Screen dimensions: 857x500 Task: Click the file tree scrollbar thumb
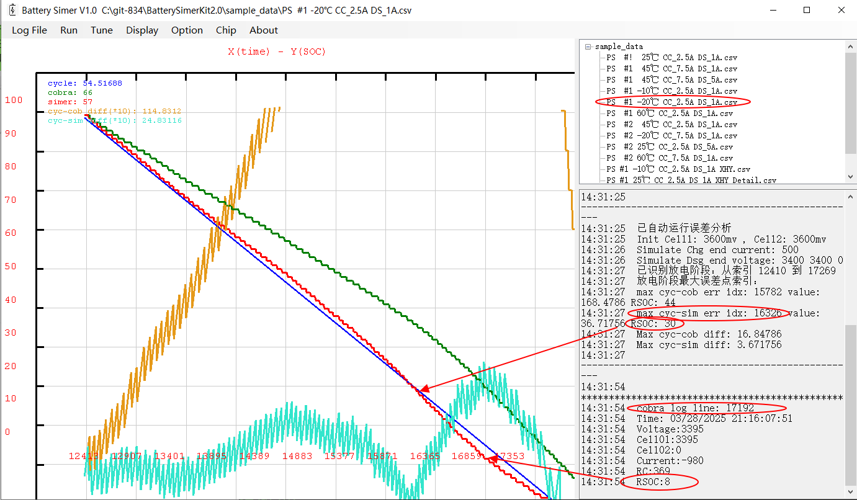pos(851,102)
